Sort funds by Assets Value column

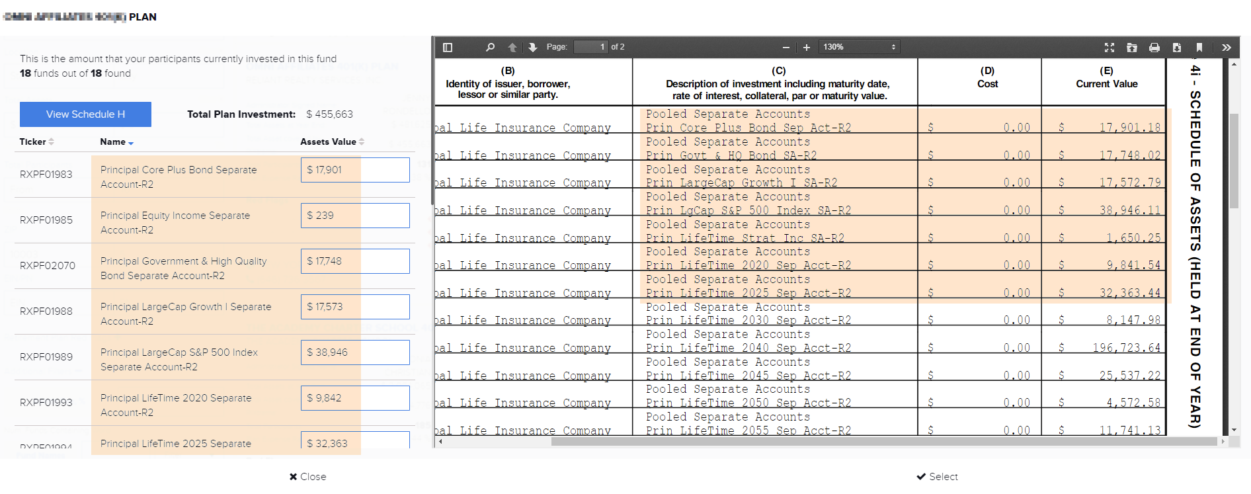[x=332, y=142]
